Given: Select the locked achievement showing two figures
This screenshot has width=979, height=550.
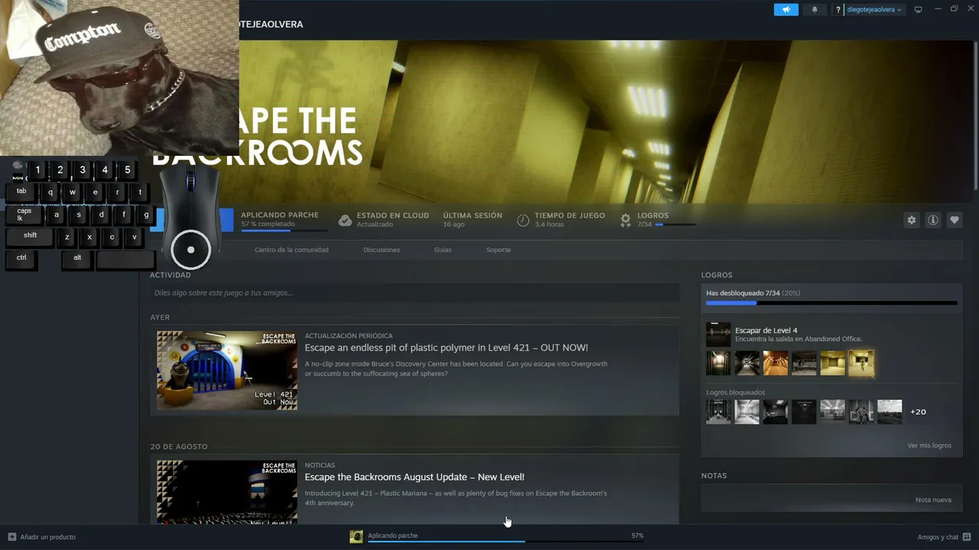Looking at the screenshot, I should tap(861, 412).
